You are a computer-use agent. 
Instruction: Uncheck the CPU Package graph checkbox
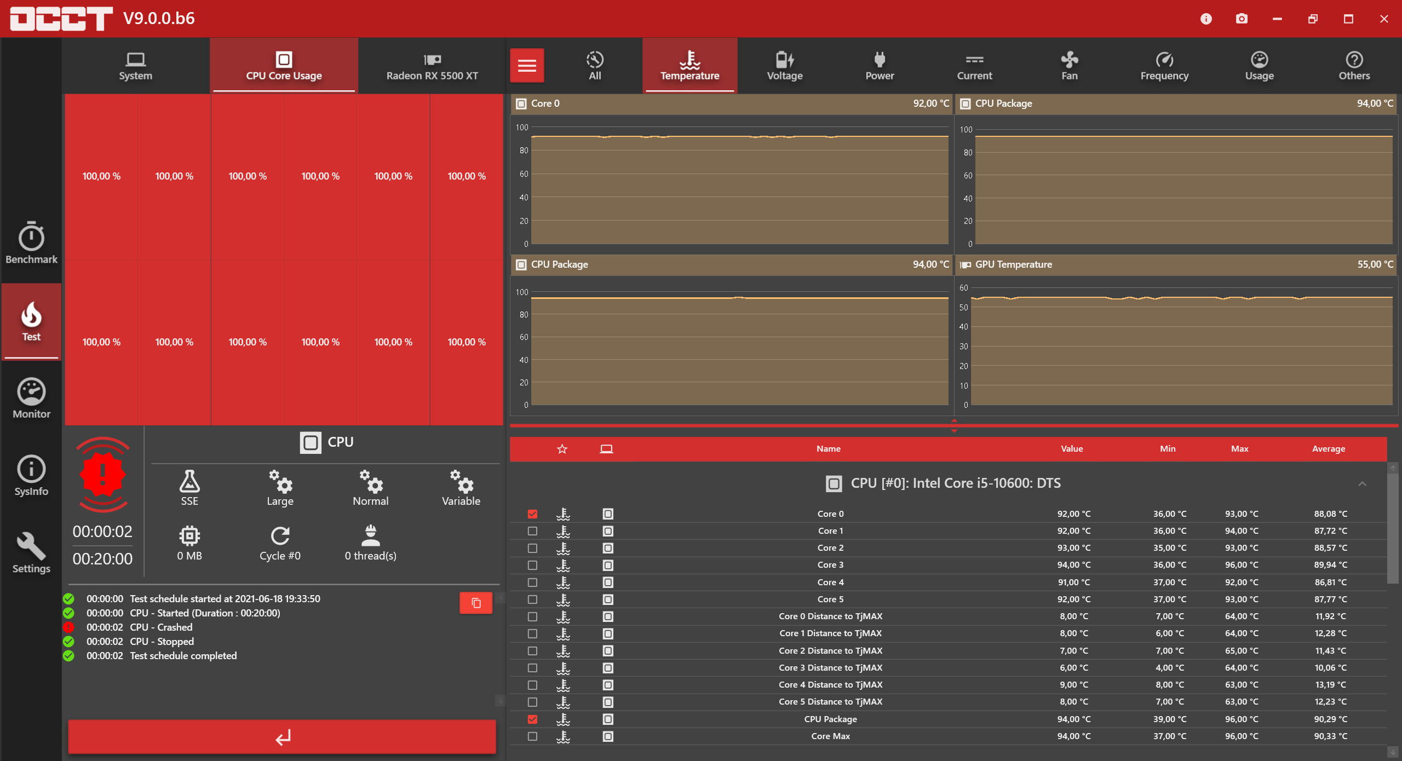coord(532,719)
